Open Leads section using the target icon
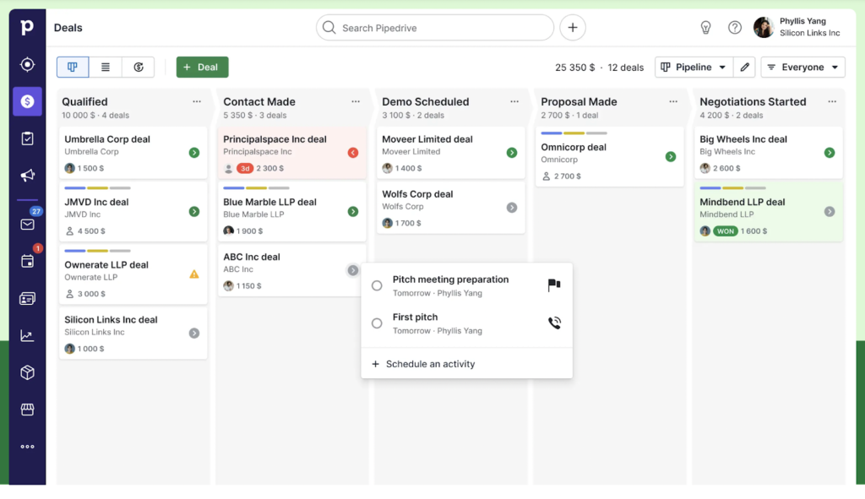This screenshot has height=499, width=865. [26, 63]
